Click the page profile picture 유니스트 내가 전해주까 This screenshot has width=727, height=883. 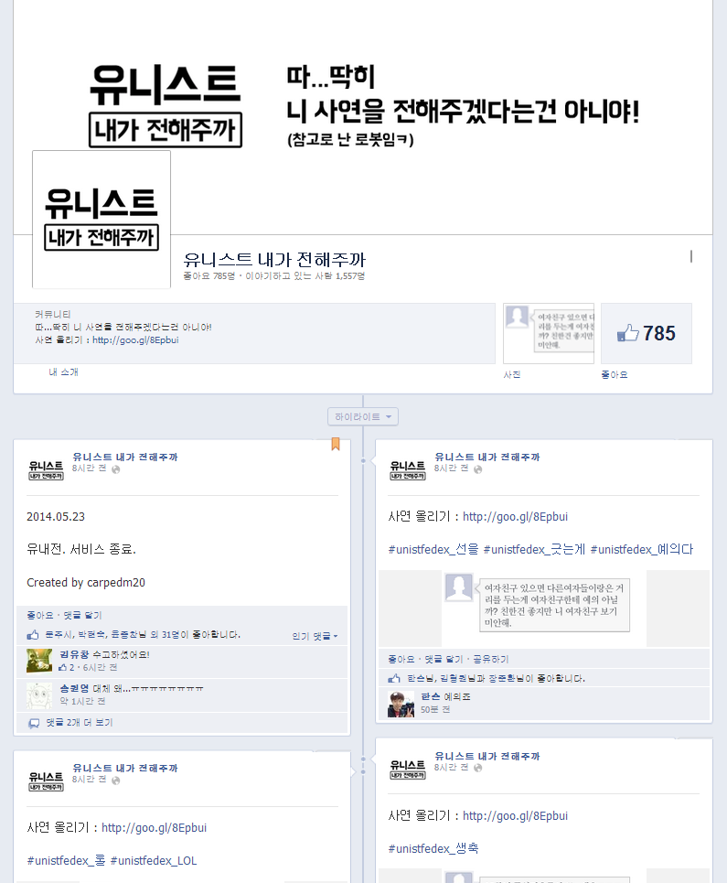102,220
